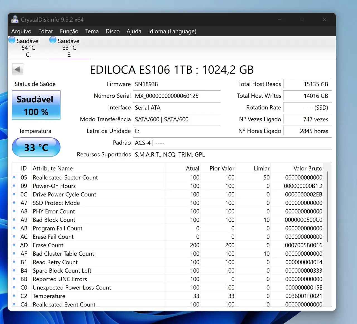Click the Modo Transferência SATA/600 field
Screen dimensions: 357x324
[x=177, y=119]
